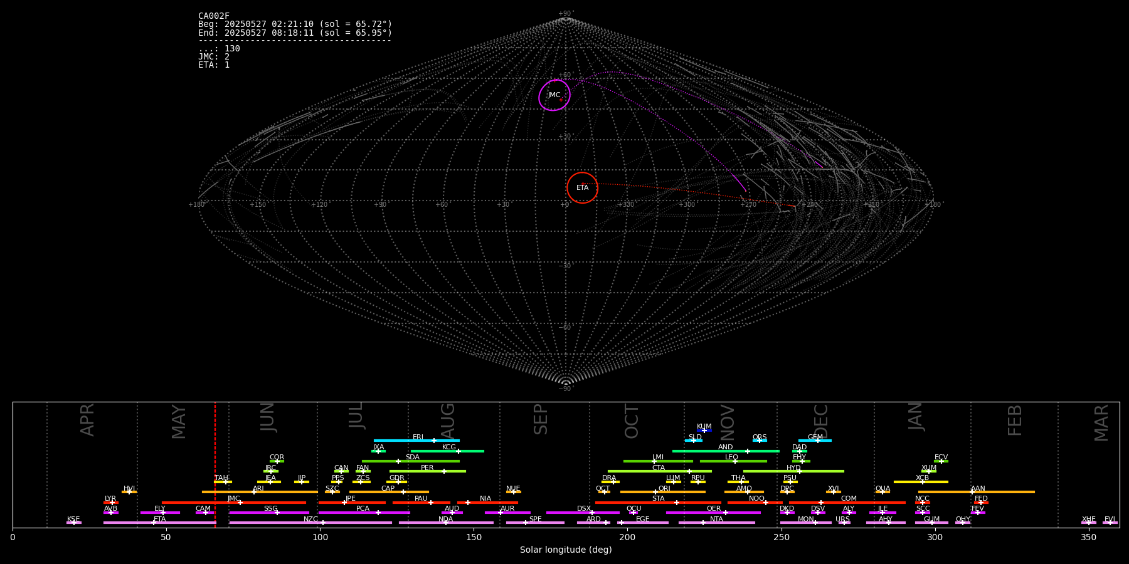The image size is (1129, 564).
Task: Click the 'JMC: 2' count line
Action: (214, 57)
